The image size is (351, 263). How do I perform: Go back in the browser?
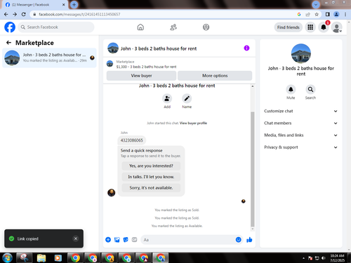6,14
